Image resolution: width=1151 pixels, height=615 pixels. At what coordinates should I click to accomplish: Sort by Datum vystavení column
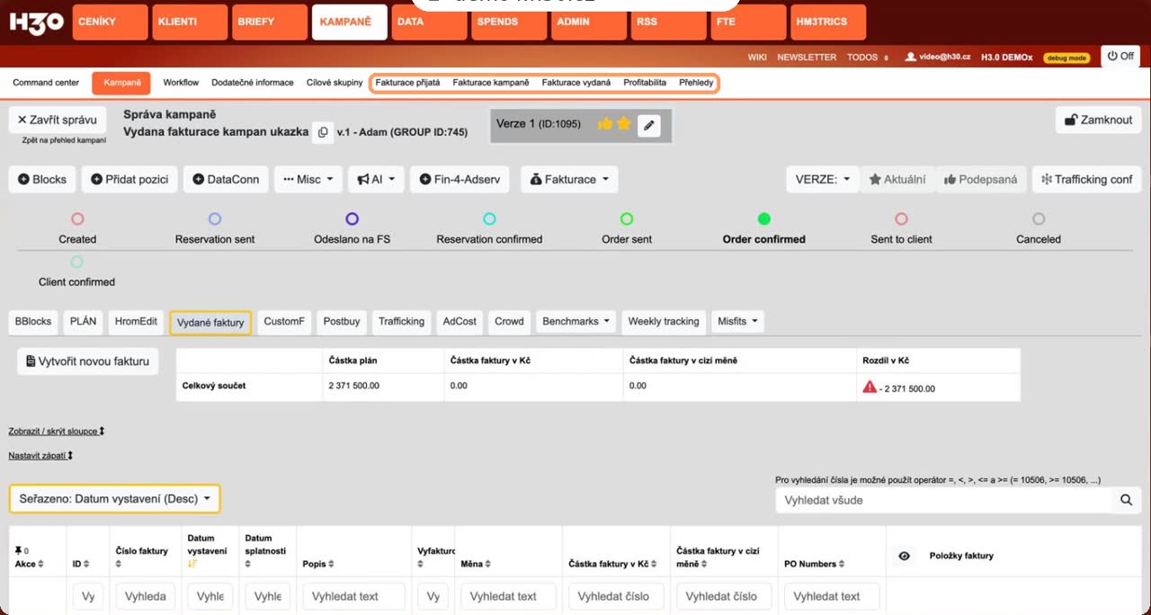192,565
